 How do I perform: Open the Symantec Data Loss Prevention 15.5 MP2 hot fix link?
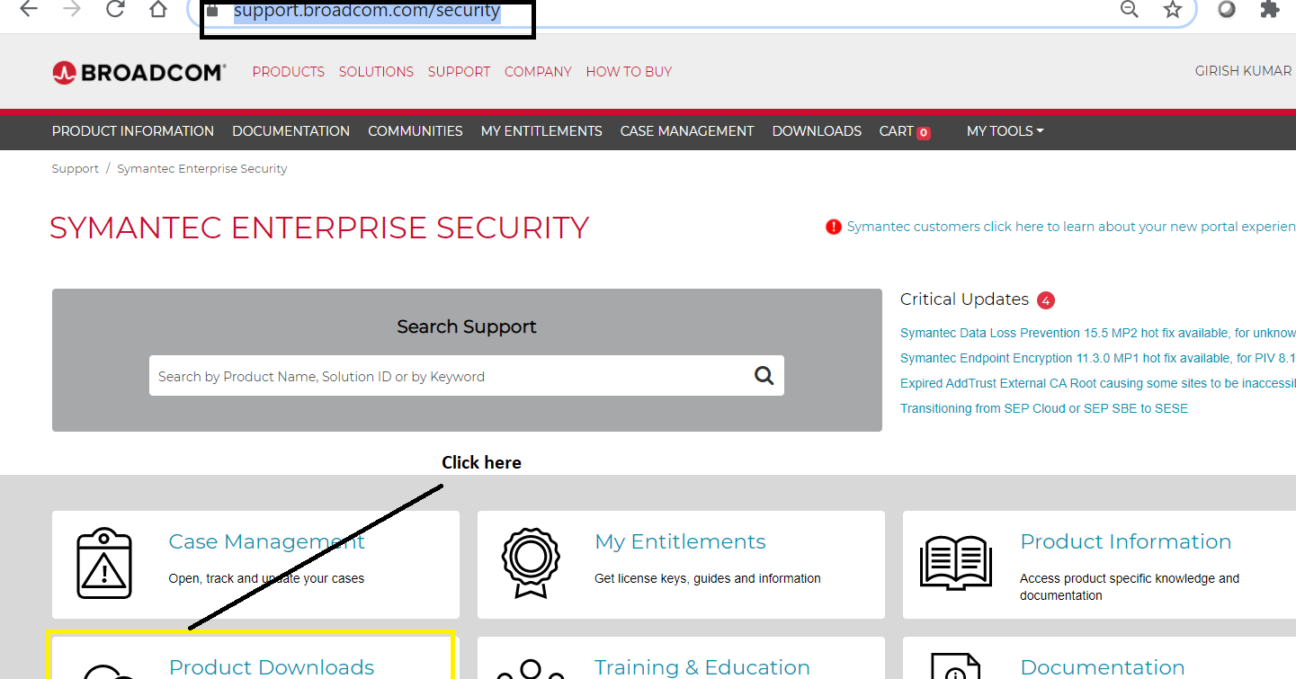click(x=1098, y=333)
